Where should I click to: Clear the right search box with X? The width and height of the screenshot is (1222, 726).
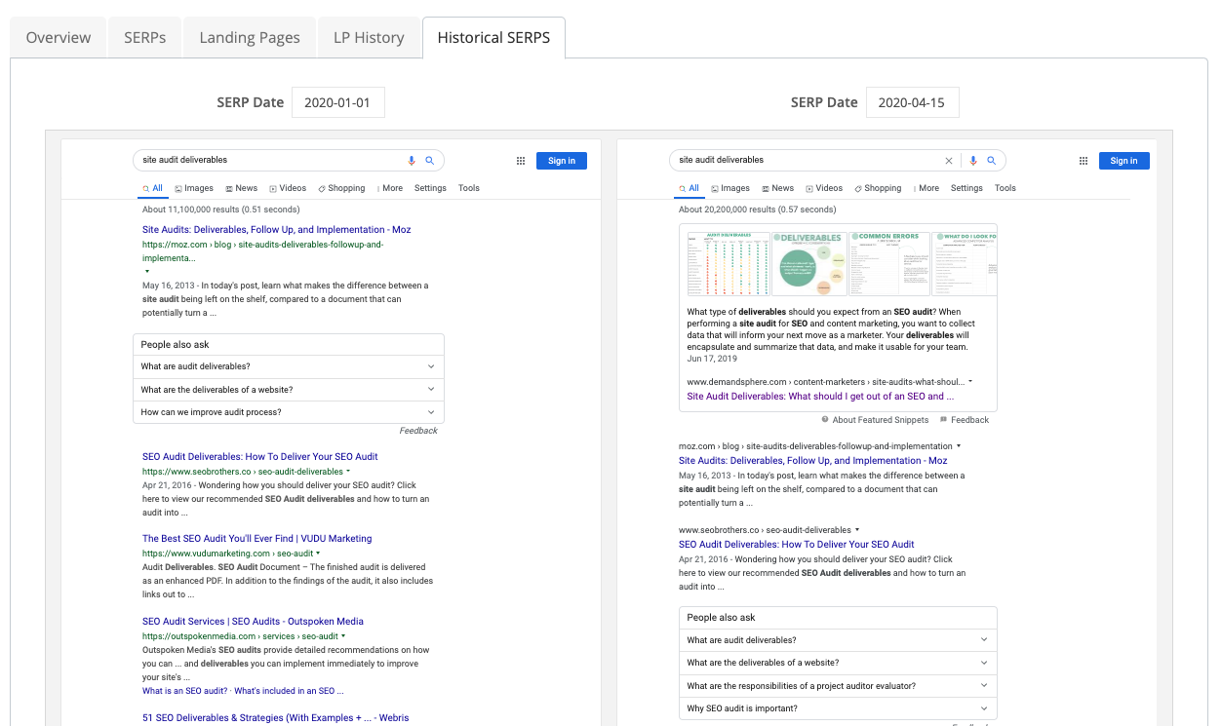pos(949,161)
